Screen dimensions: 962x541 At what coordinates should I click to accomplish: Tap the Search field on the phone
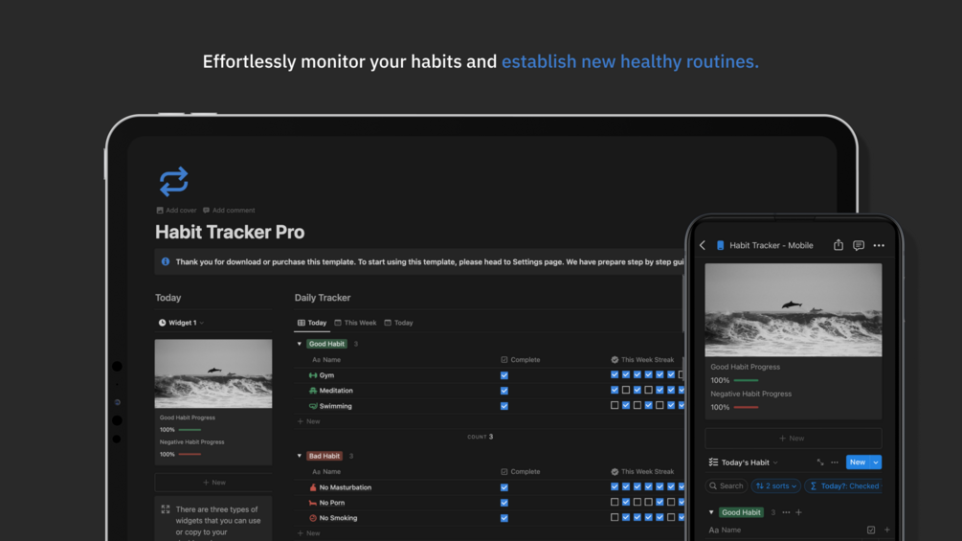727,485
